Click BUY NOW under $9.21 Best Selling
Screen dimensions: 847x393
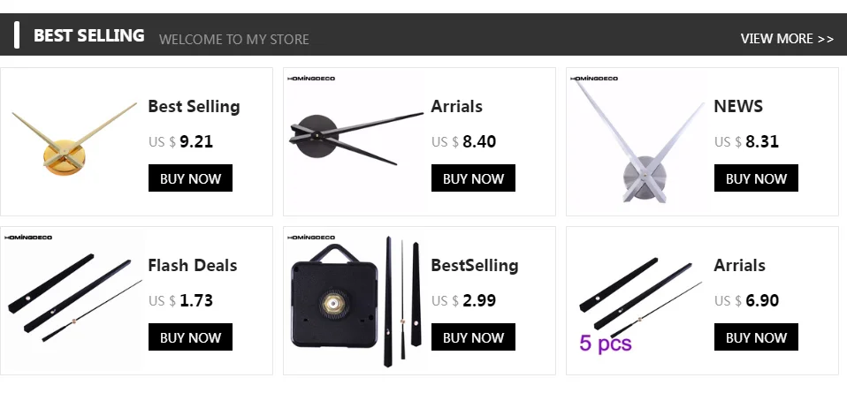190,178
